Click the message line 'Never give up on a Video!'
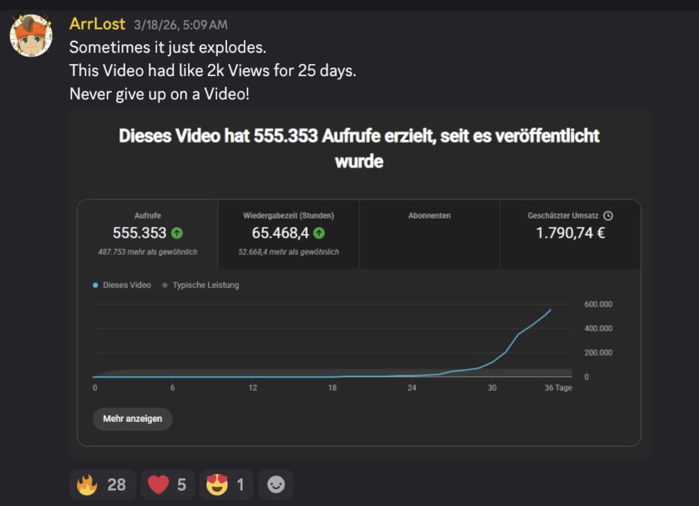 tap(160, 94)
